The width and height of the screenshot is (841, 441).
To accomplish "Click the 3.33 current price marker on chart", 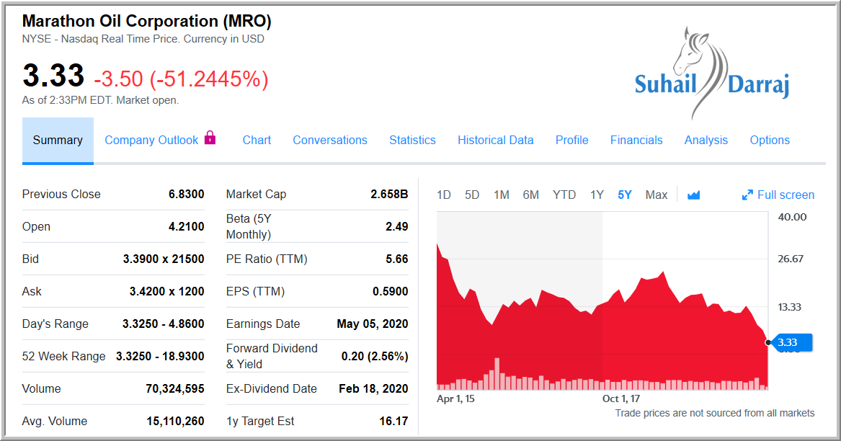I will (x=792, y=342).
